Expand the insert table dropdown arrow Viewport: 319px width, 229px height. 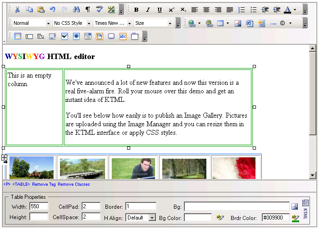[228, 23]
